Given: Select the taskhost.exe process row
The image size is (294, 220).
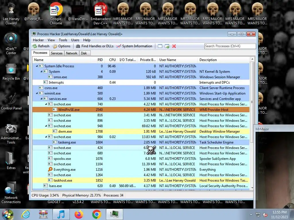Looking at the screenshot, I should point(141,180).
